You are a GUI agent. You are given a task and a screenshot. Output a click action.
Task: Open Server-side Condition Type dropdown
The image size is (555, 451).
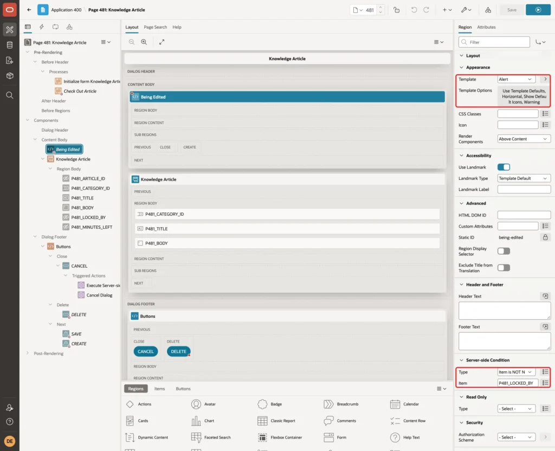[516, 372]
